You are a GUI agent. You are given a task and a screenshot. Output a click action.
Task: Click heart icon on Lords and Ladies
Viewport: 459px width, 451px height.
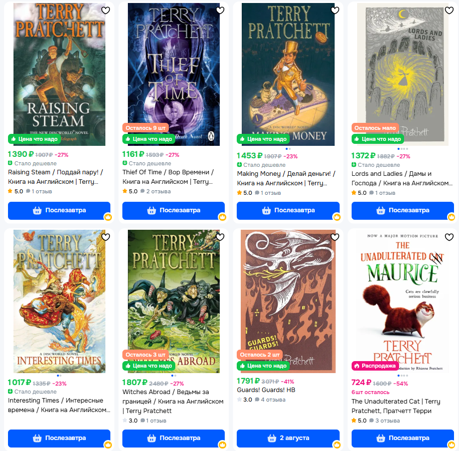point(449,10)
